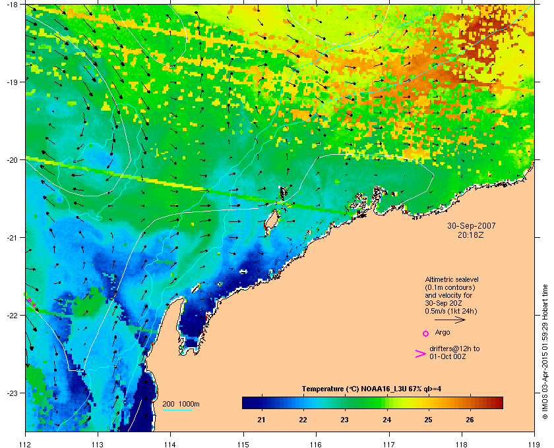Screen dimensions: 554x448
Task: Click the latitude axis label -23
Action: (x=11, y=393)
